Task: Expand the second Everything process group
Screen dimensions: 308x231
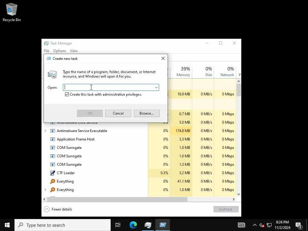Action: point(45,190)
